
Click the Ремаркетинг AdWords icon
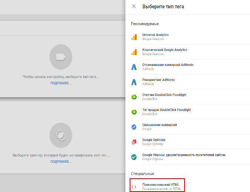(x=134, y=82)
